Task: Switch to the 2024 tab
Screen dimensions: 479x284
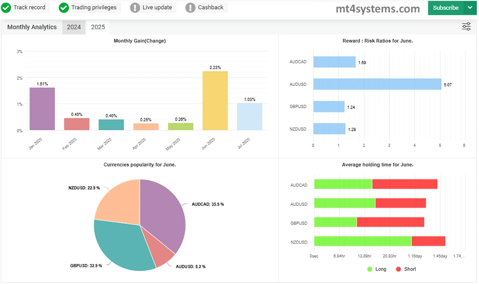Action: [x=73, y=27]
